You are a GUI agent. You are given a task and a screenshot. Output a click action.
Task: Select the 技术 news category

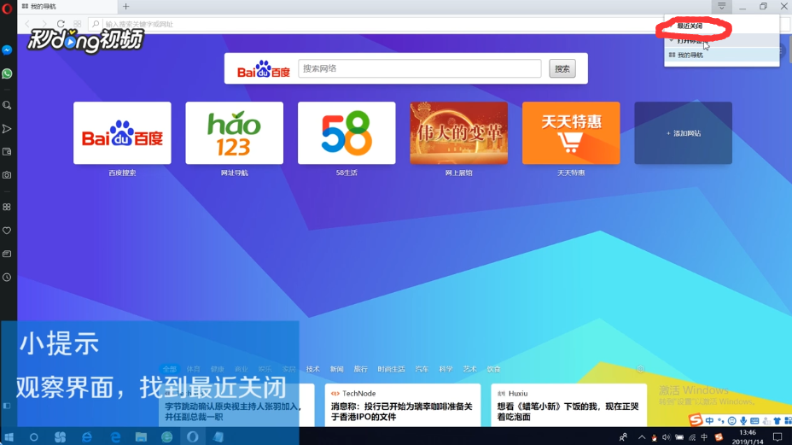point(312,369)
